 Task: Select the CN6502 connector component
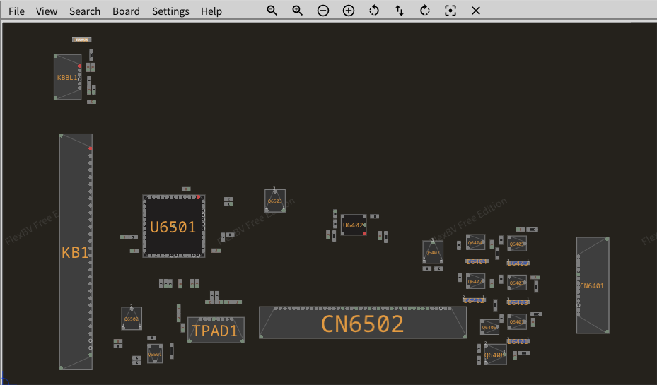click(x=362, y=324)
